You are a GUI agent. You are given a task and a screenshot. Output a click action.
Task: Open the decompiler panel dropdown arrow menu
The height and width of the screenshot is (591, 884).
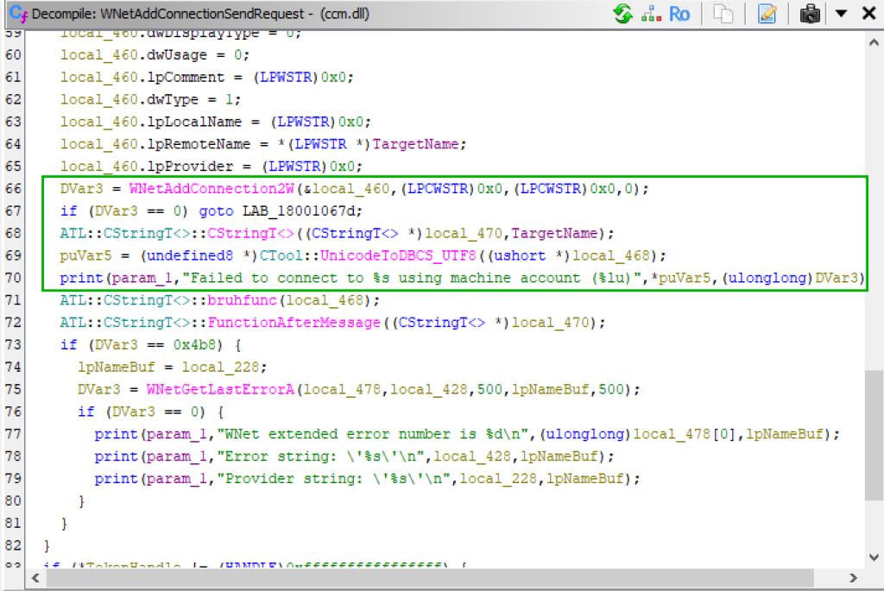pos(841,14)
